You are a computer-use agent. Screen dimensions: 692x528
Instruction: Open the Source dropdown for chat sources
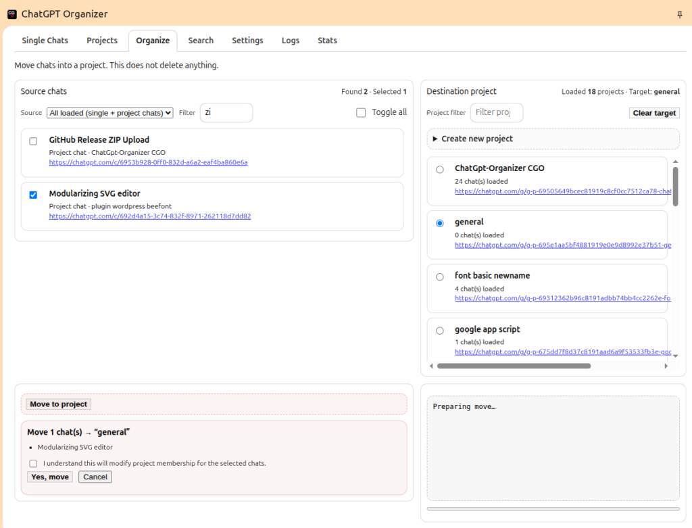[110, 113]
